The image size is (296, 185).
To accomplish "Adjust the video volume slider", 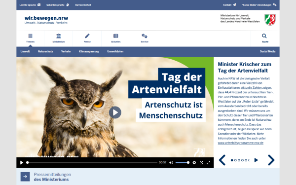I will [183, 162].
